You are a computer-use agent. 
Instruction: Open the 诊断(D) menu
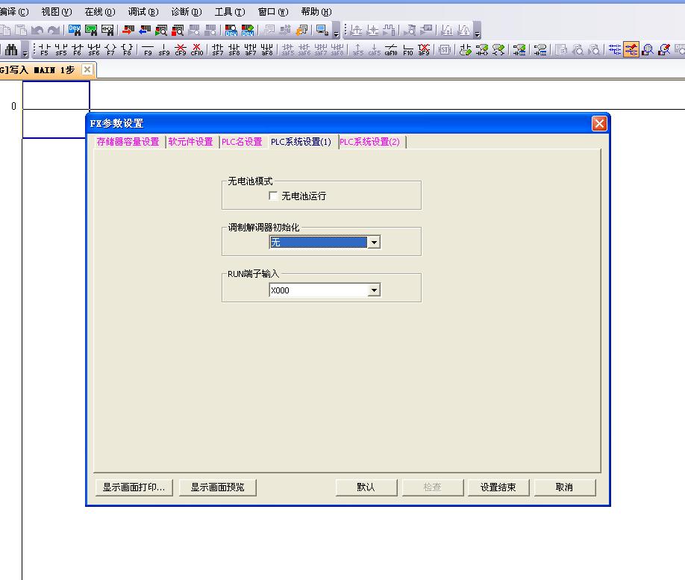tap(186, 12)
